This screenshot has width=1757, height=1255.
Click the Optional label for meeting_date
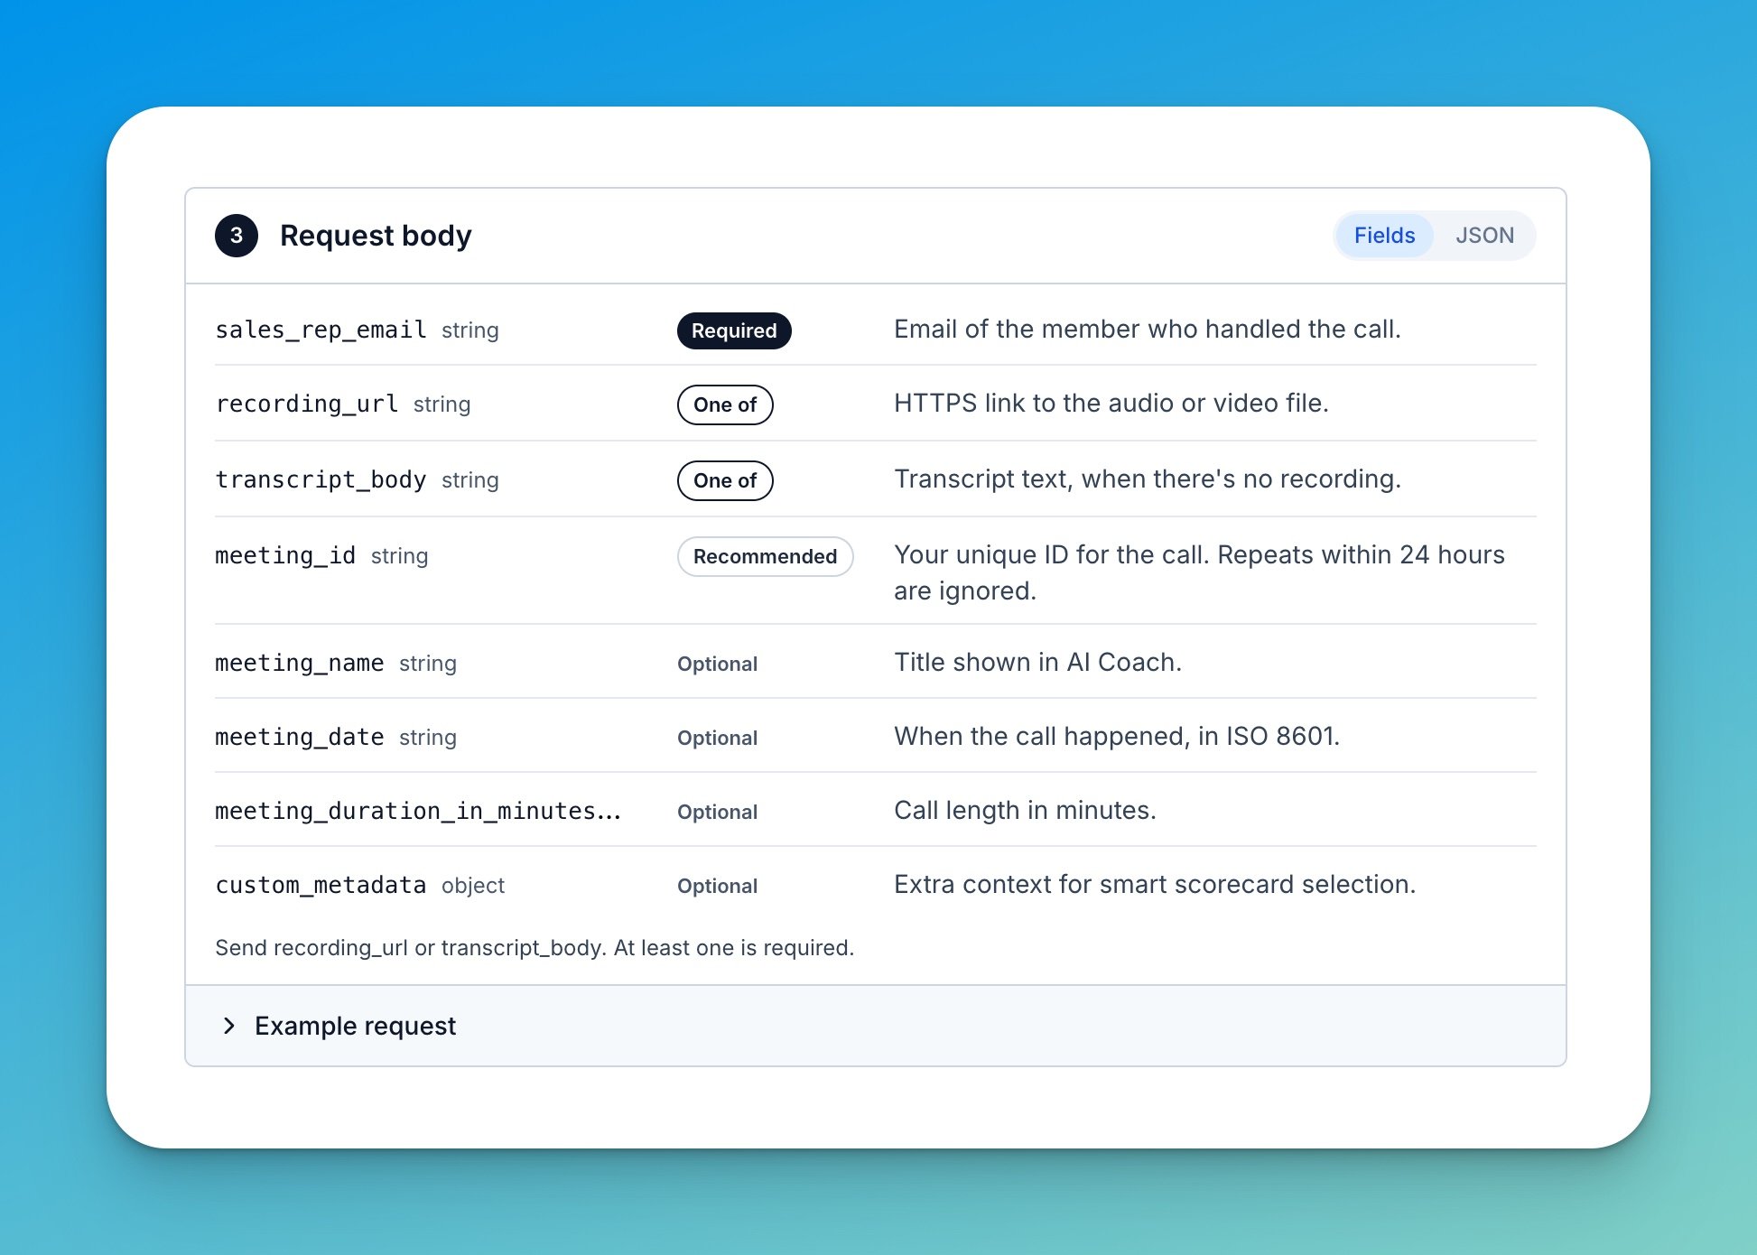point(718,738)
